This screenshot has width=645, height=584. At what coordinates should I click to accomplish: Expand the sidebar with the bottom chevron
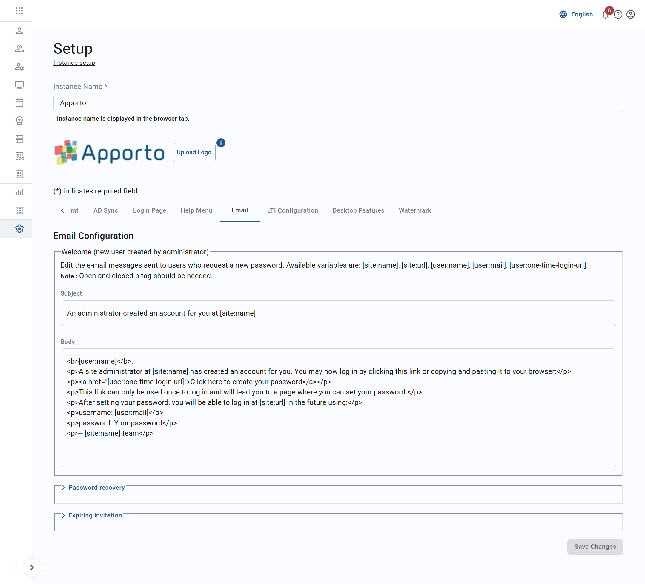pos(32,567)
